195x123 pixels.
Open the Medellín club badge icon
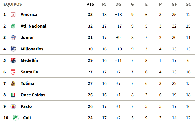click(x=13, y=60)
